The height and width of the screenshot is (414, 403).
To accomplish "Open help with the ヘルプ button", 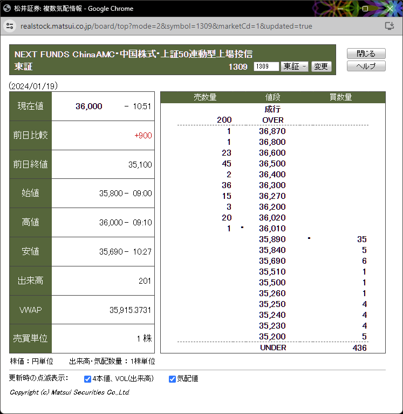I will (366, 66).
